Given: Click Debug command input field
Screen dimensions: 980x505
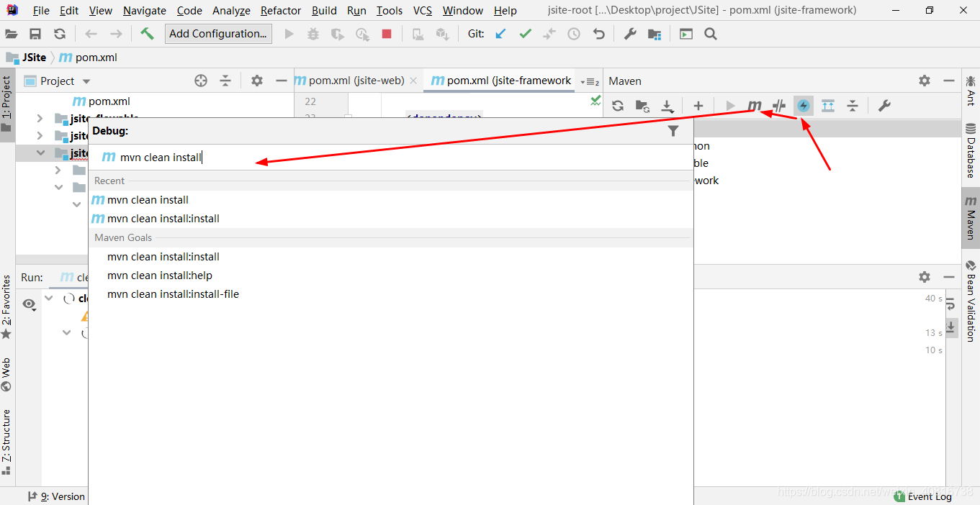Looking at the screenshot, I should pos(391,157).
